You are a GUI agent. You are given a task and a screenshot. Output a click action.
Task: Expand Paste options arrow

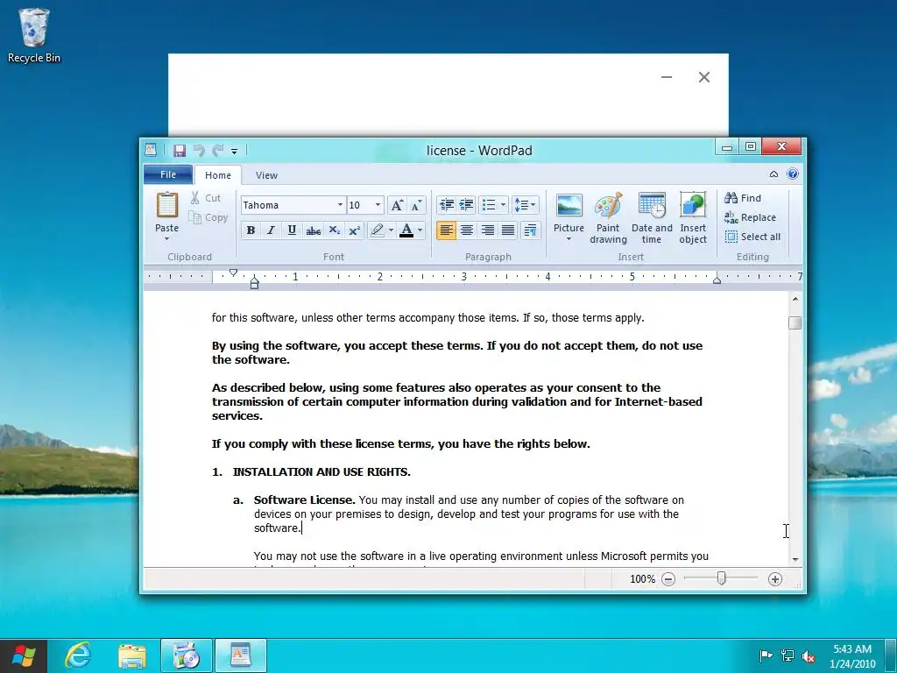pos(167,239)
